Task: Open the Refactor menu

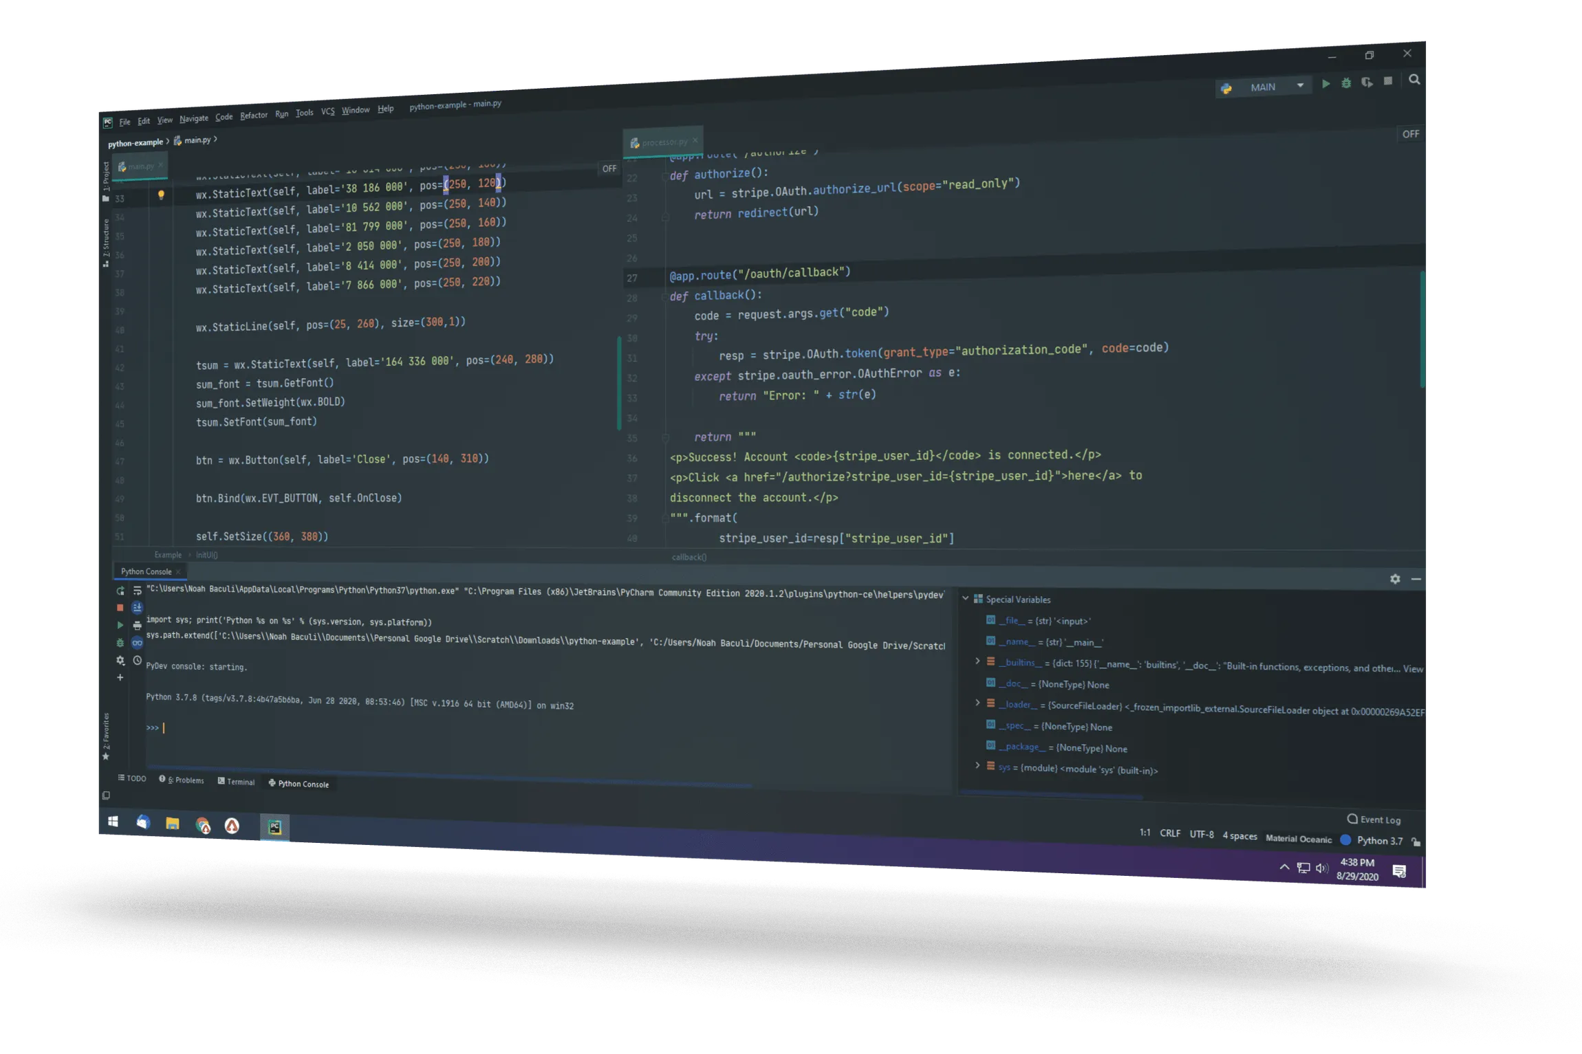Action: tap(254, 116)
